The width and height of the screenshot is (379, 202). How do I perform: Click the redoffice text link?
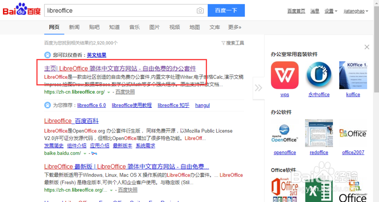(319, 152)
